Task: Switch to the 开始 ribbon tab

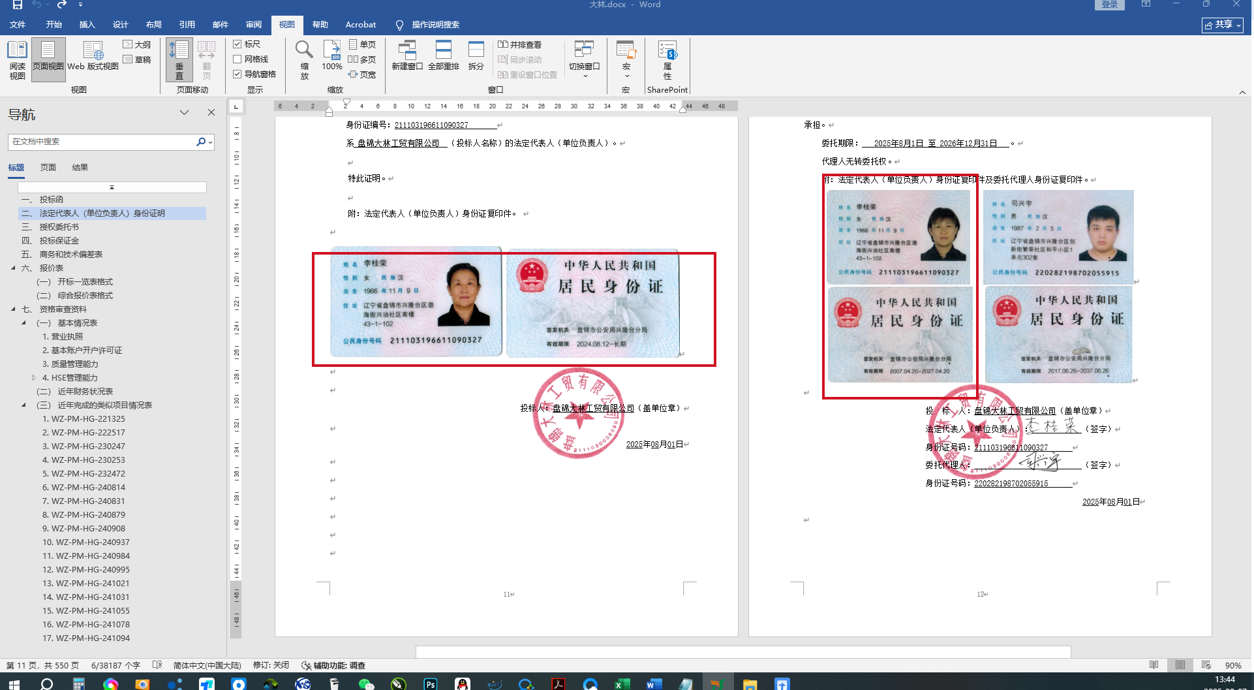Action: (x=54, y=25)
